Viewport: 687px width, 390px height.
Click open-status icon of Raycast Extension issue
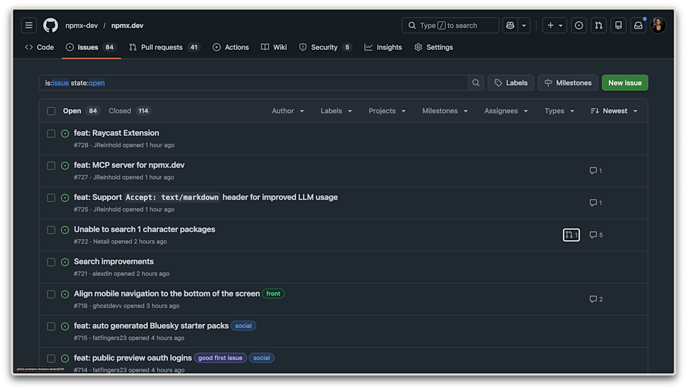[x=65, y=134]
